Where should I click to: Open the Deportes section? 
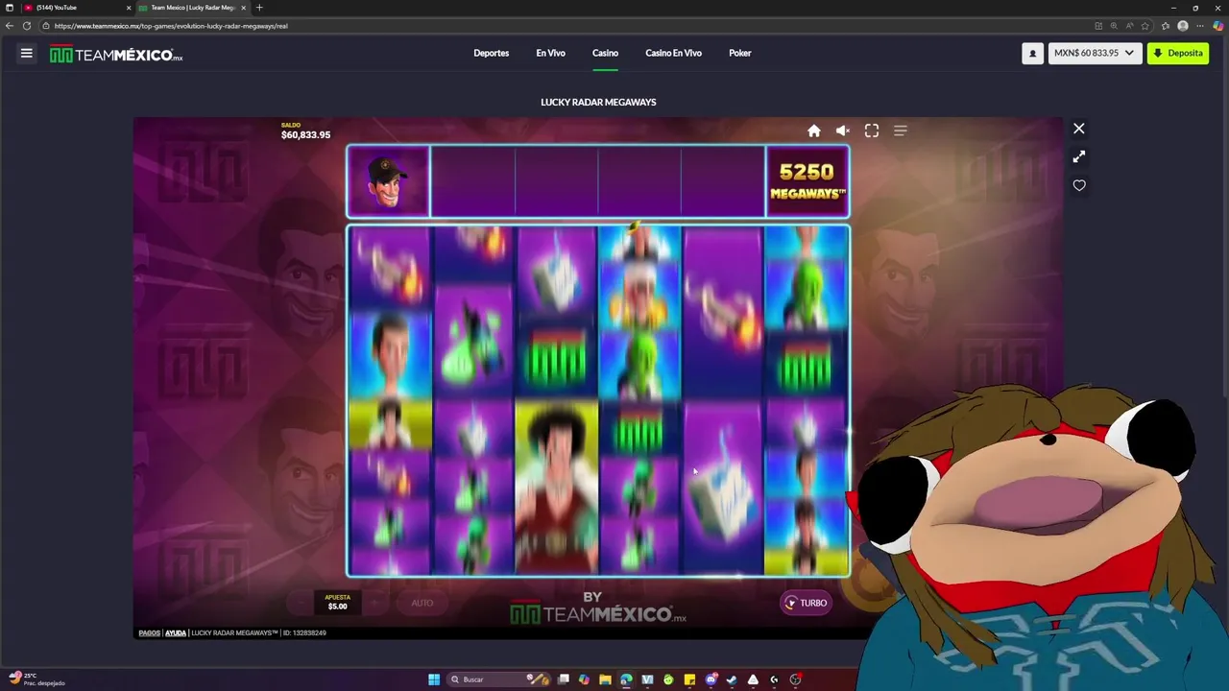click(x=492, y=53)
